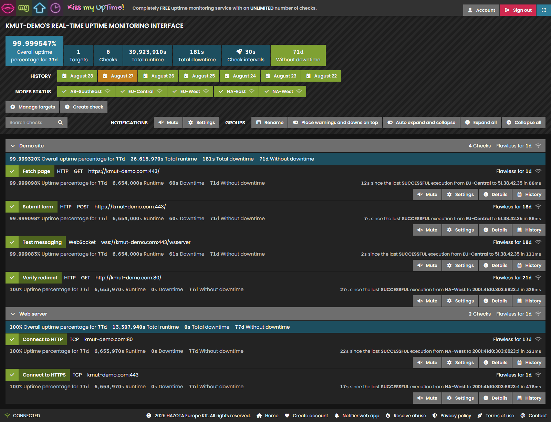Open History calendar for Connect to HTTPS
The width and height of the screenshot is (551, 422).
pos(529,398)
